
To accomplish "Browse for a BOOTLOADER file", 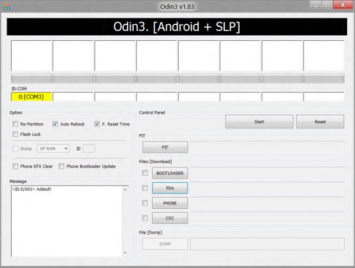I will click(170, 173).
